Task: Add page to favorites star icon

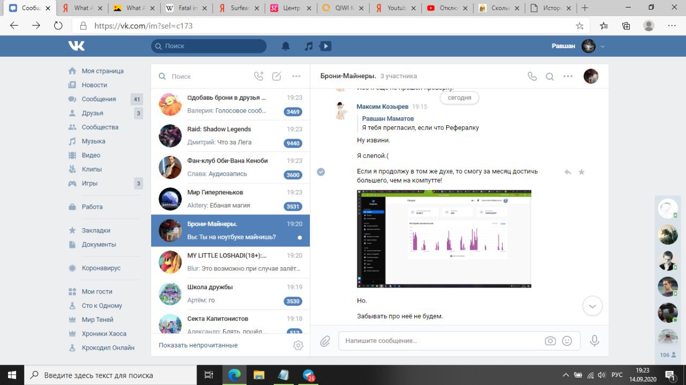Action: pos(579,26)
